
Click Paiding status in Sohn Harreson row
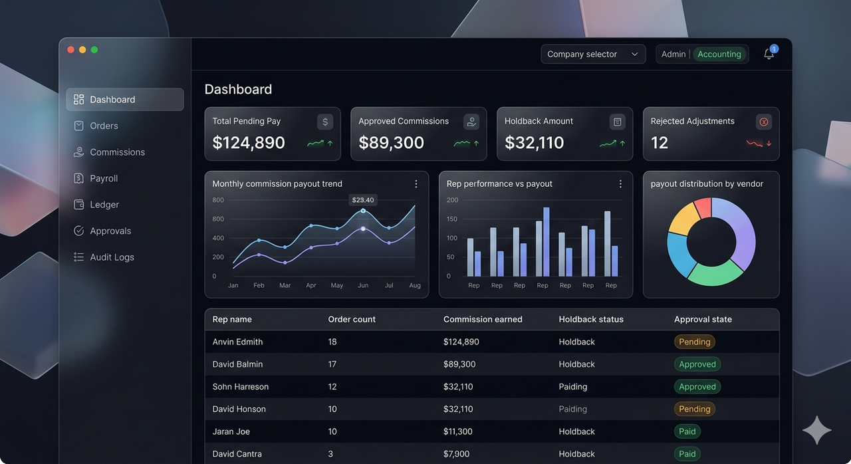click(x=573, y=387)
